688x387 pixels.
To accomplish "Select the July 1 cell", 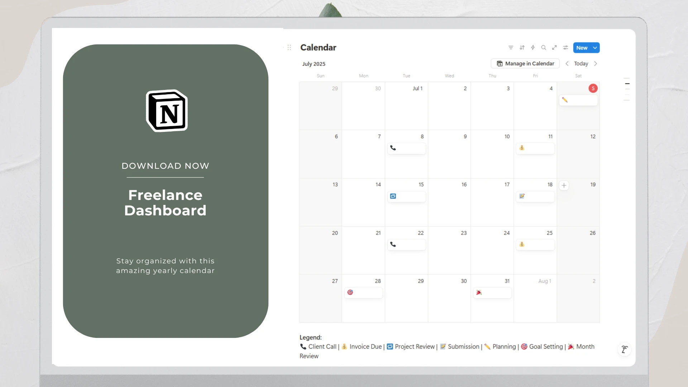I will [x=406, y=106].
